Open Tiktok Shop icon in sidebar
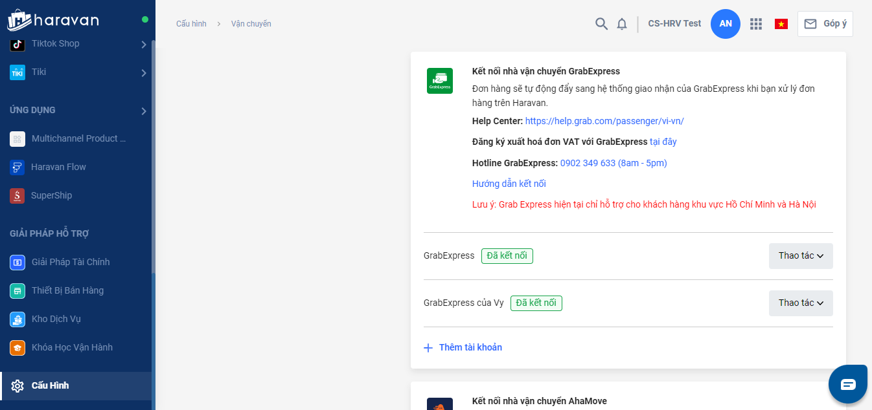The width and height of the screenshot is (872, 410). coord(17,44)
